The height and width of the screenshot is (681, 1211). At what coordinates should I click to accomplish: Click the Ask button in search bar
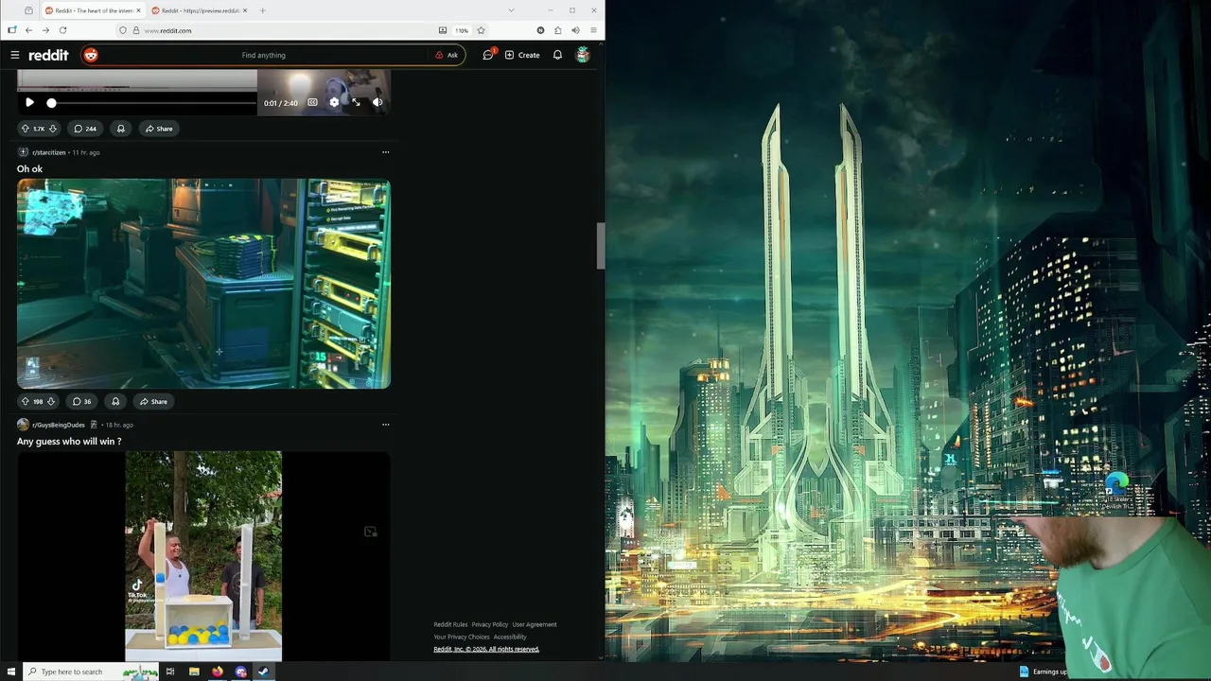point(447,55)
